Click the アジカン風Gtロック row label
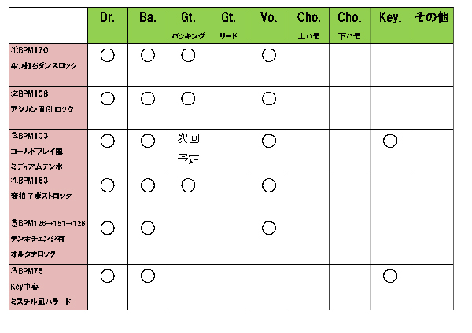Viewport: 472px width, 333px height. tap(44, 108)
